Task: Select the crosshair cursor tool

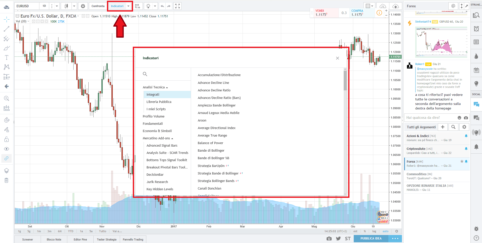Action: pos(7,19)
